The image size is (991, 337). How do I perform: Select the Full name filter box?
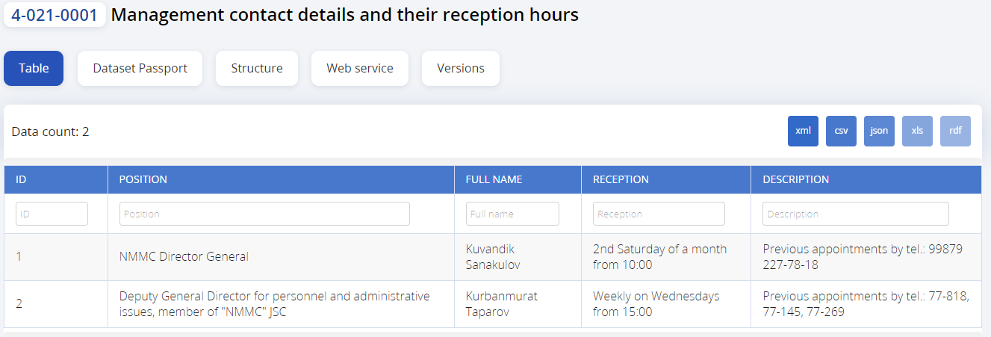click(512, 214)
